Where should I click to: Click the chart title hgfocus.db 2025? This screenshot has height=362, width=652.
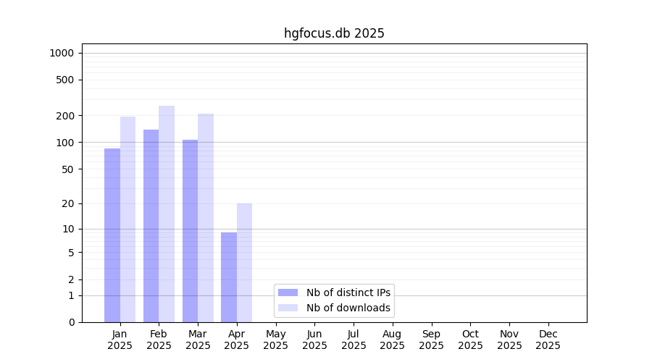[x=334, y=33]
